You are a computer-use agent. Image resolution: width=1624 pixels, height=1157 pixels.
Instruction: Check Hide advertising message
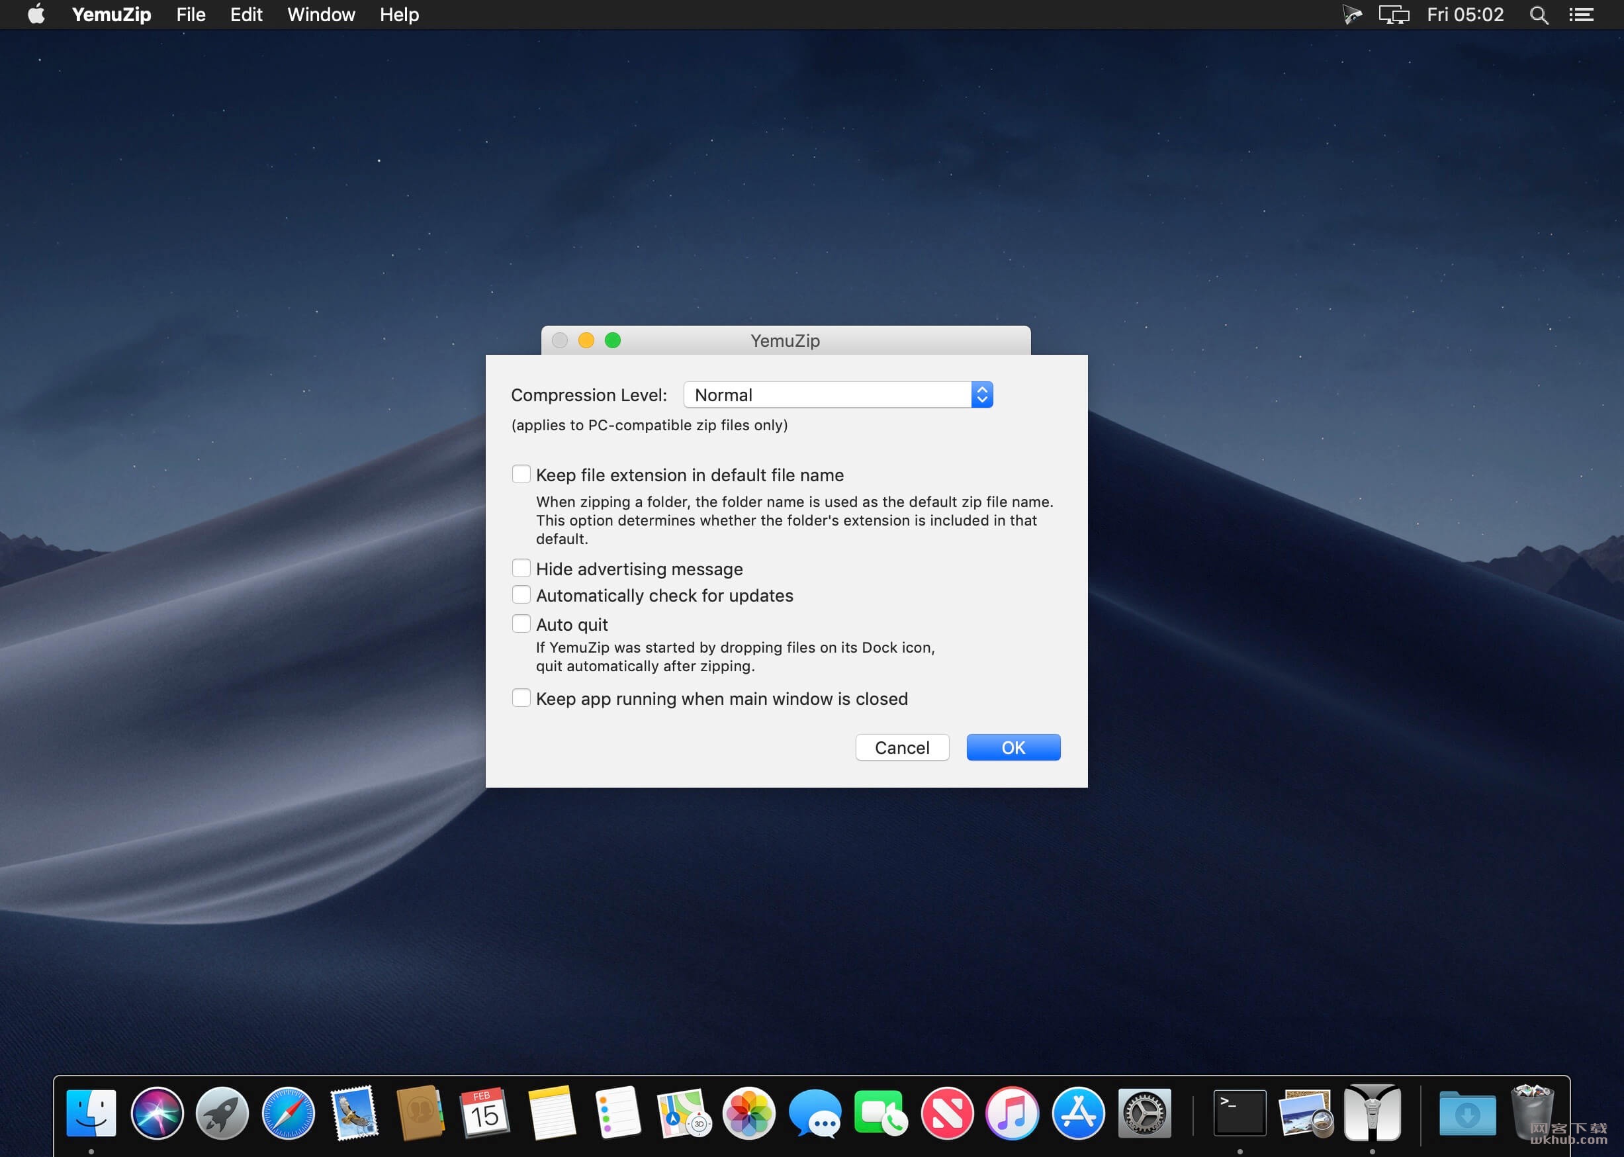tap(521, 568)
